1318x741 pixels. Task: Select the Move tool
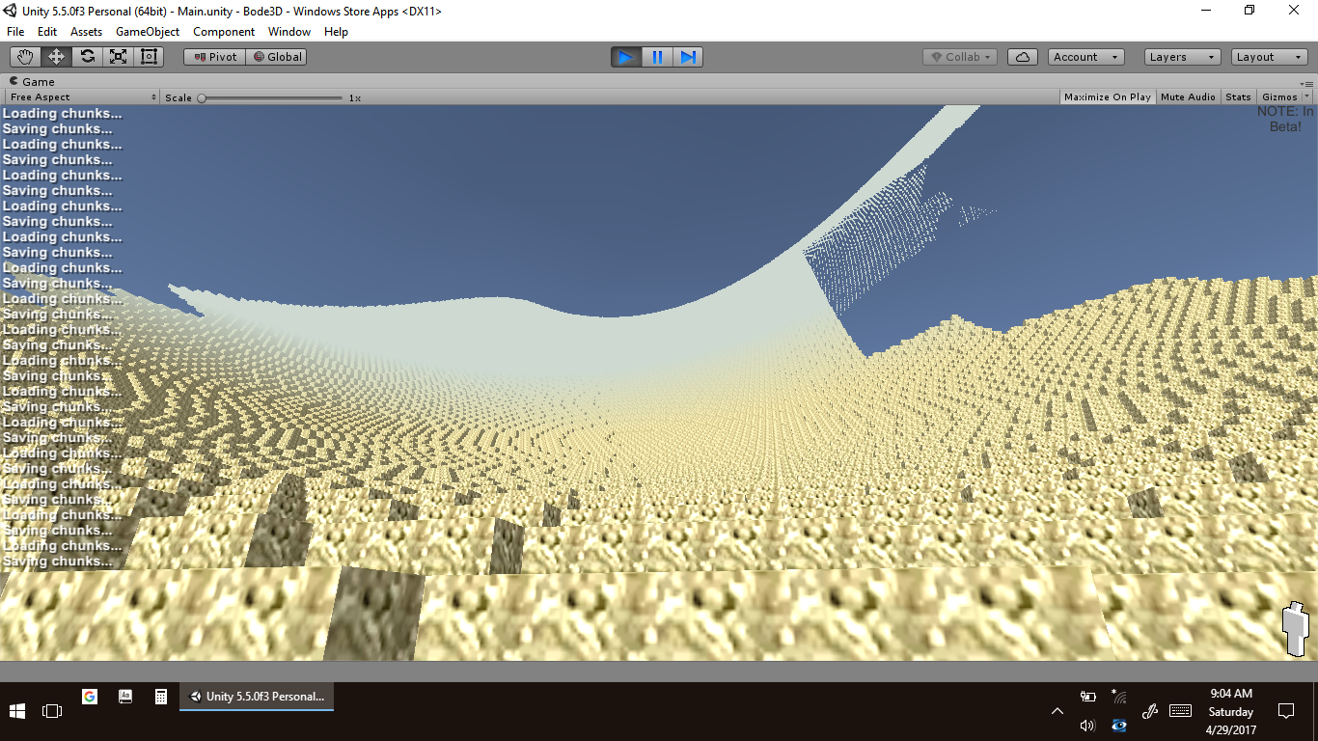(56, 57)
